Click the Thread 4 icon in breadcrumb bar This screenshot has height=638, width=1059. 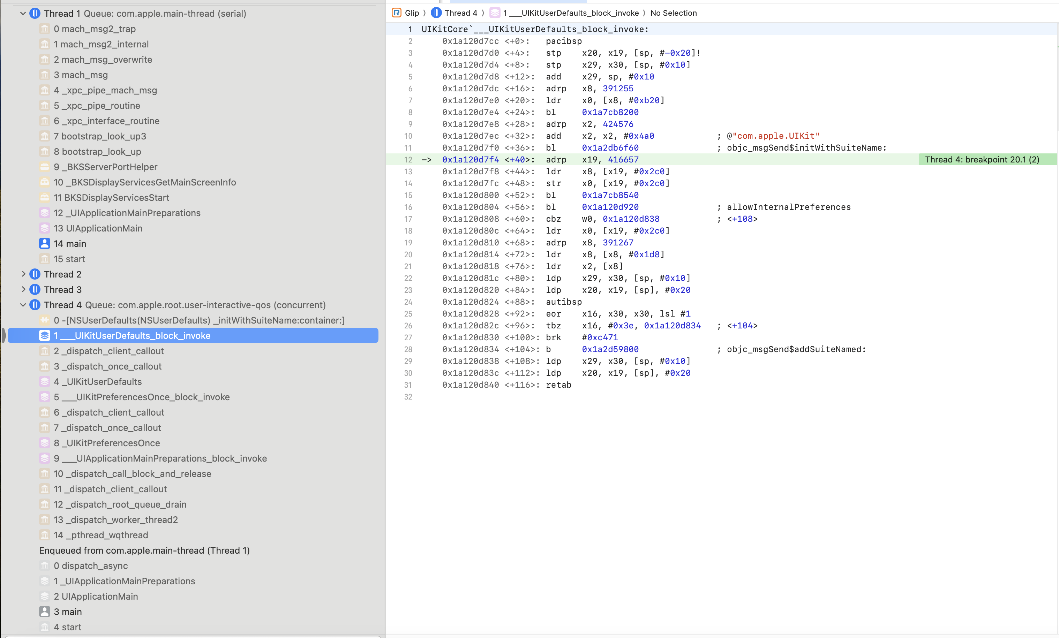436,13
